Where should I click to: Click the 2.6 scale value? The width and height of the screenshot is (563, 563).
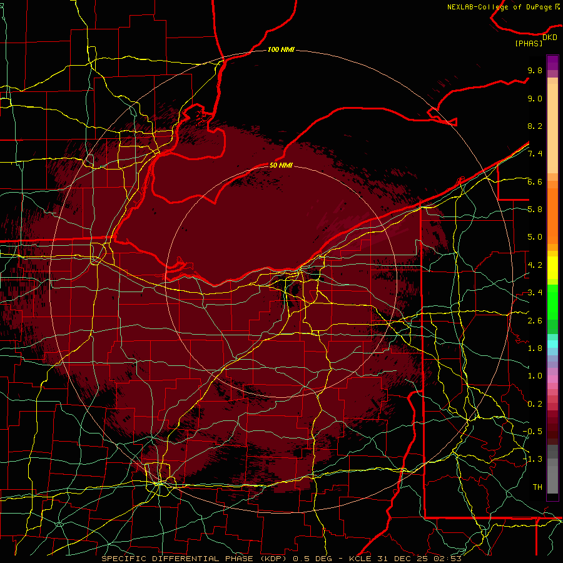point(535,321)
